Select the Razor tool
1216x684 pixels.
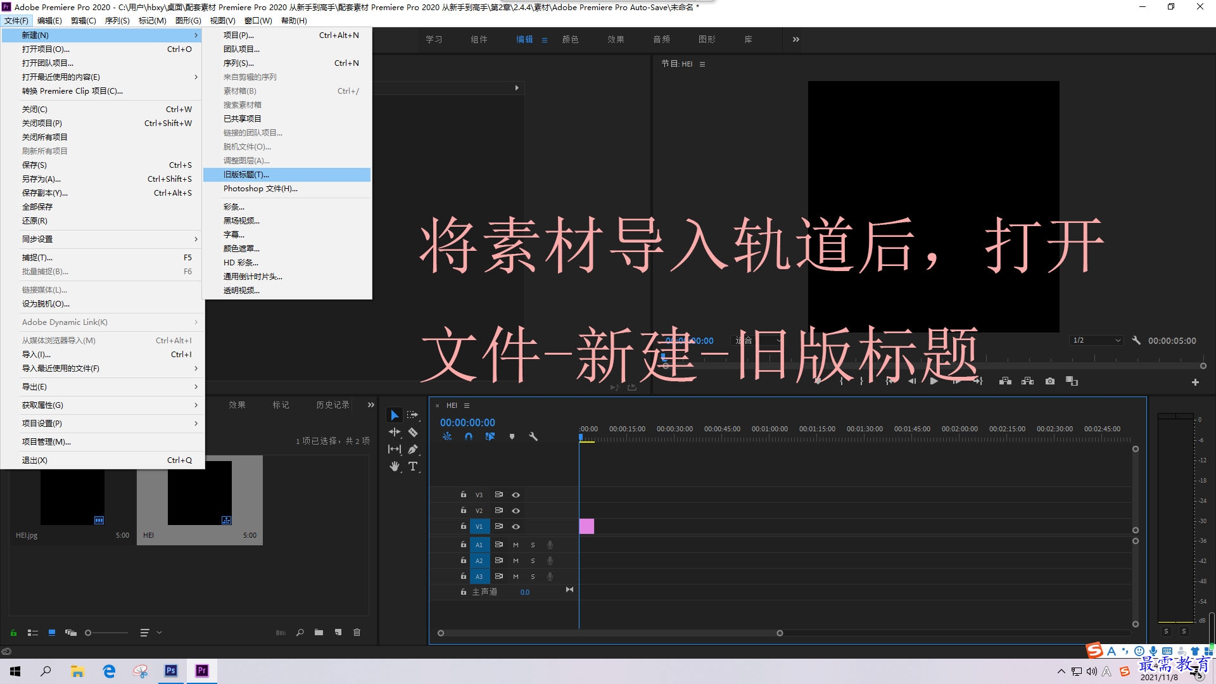click(412, 432)
